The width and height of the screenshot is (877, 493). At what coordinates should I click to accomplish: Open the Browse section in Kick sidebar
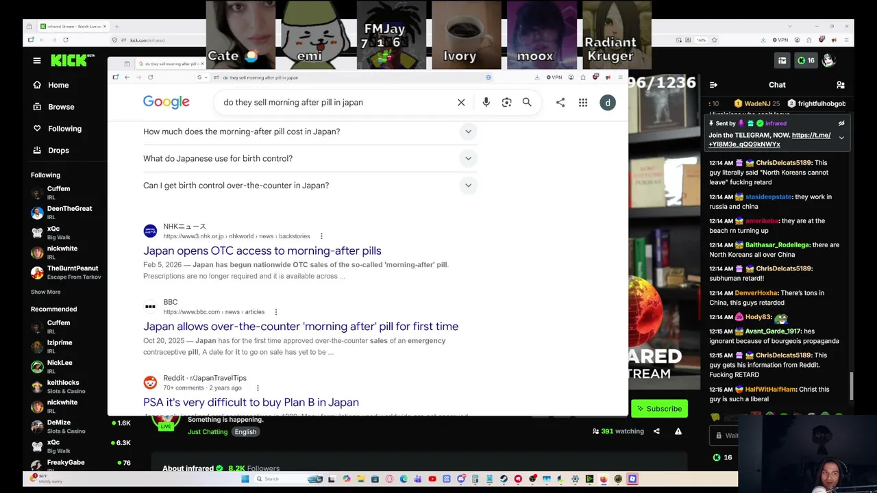coord(53,107)
